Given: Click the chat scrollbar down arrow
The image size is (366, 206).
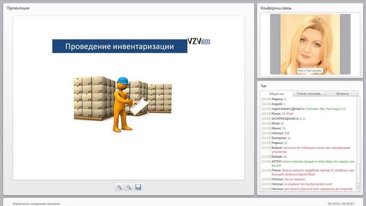Looking at the screenshot, I should point(358,189).
